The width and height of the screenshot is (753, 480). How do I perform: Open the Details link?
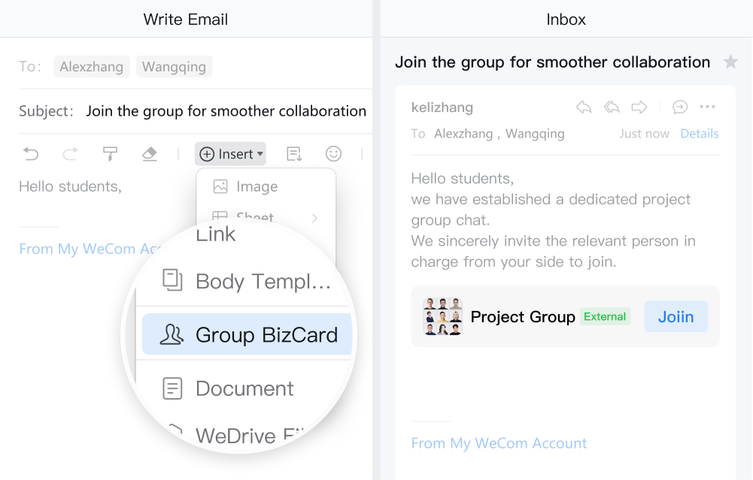point(700,134)
